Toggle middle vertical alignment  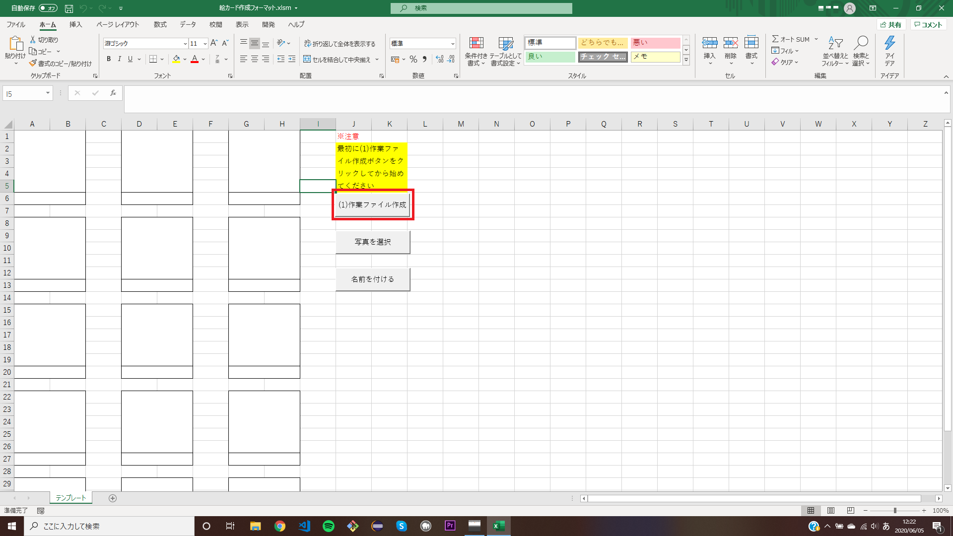[x=255, y=44]
